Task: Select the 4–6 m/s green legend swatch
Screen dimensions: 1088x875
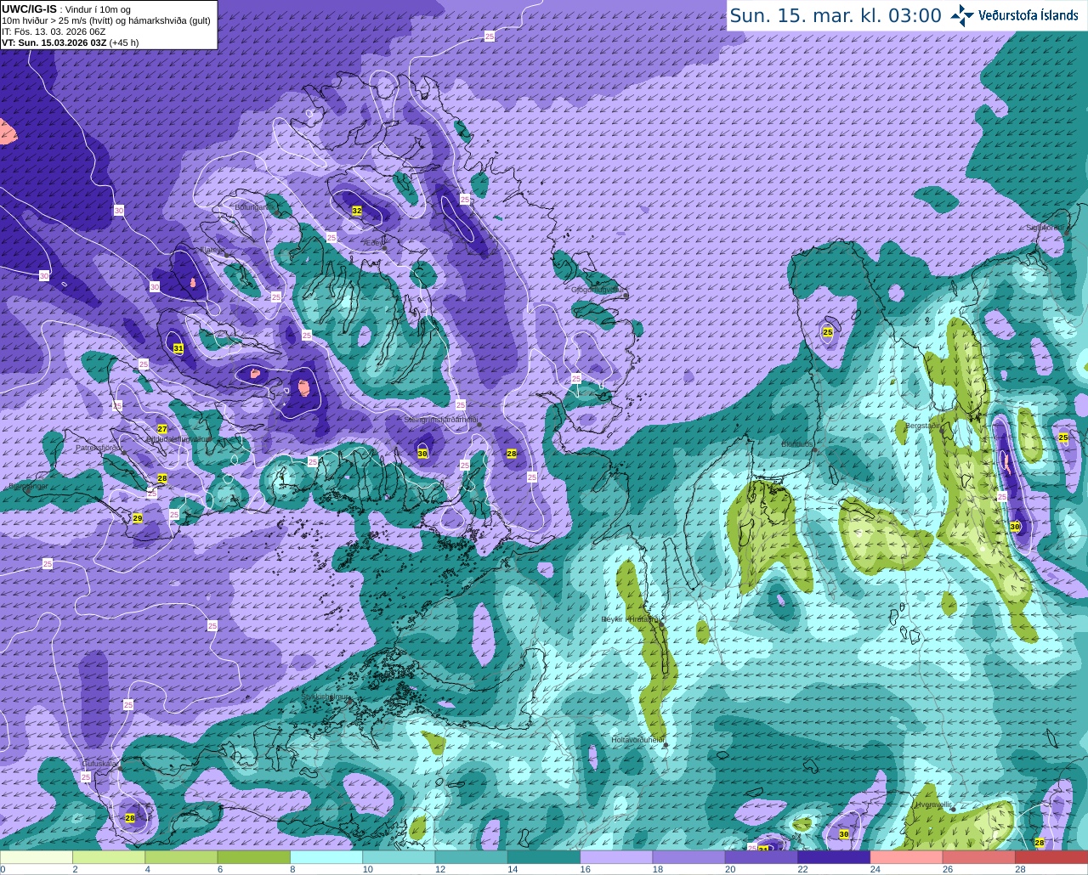Action: (x=181, y=857)
